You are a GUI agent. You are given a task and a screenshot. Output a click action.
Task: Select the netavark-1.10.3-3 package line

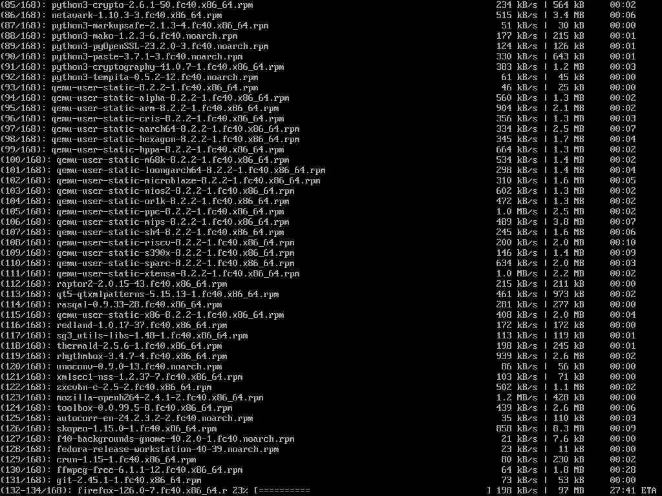coord(318,15)
